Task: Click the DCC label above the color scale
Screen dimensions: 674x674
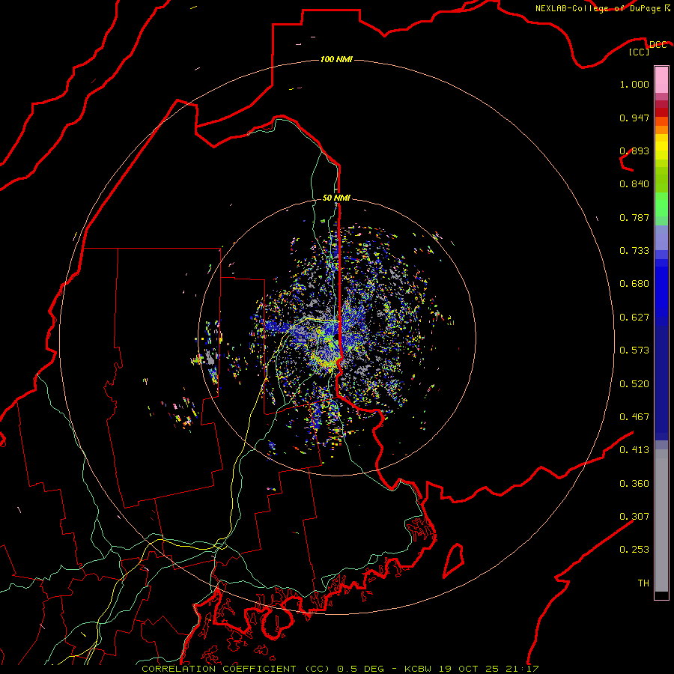Action: (x=658, y=45)
